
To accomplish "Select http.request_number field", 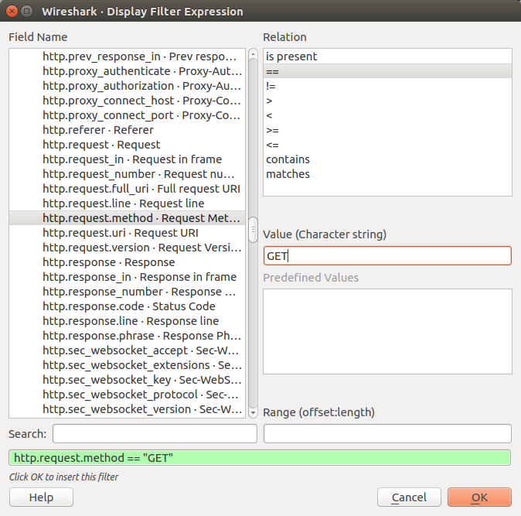I will [128, 174].
